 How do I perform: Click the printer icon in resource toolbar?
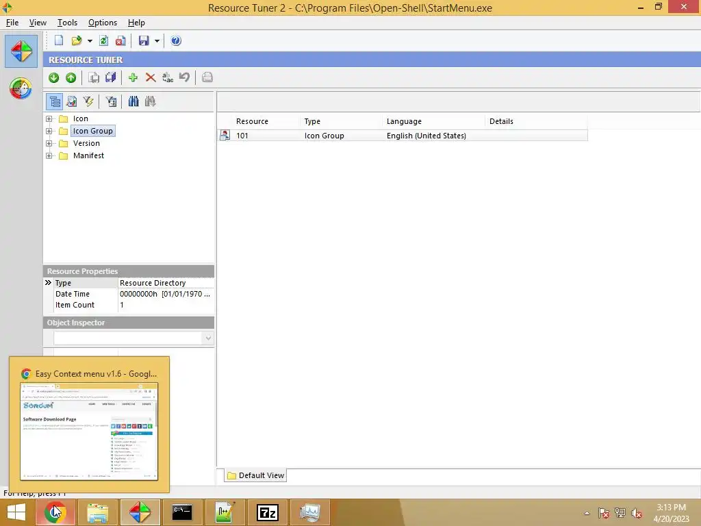pyautogui.click(x=207, y=77)
